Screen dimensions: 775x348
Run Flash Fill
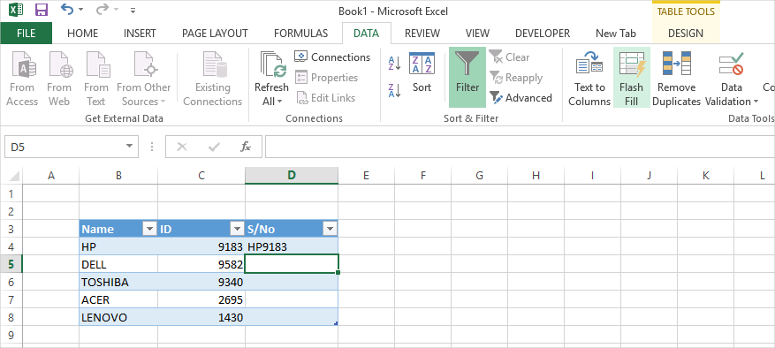pos(631,78)
